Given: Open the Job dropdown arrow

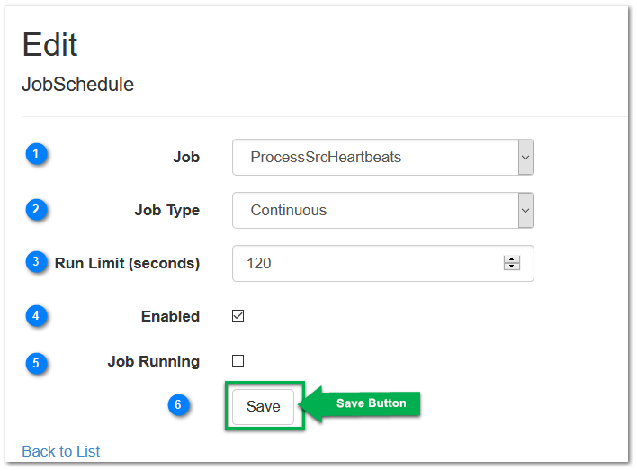Looking at the screenshot, I should point(525,158).
